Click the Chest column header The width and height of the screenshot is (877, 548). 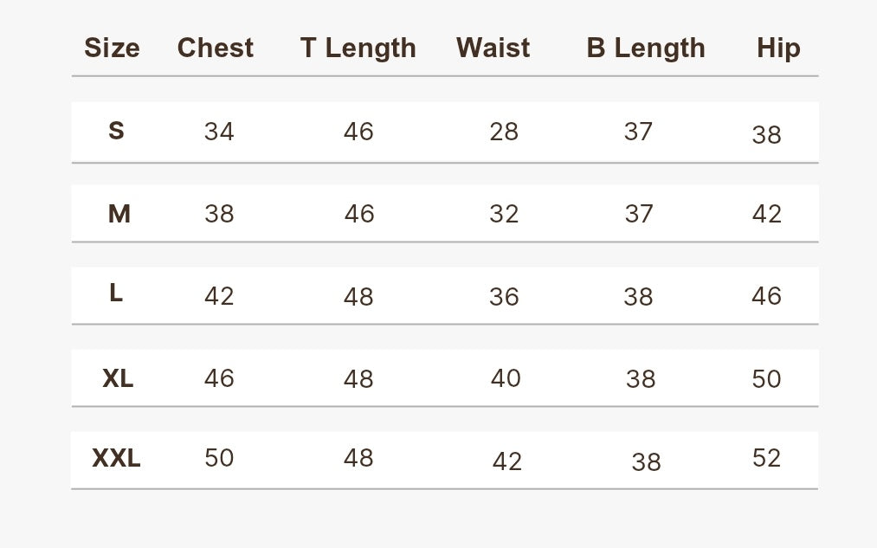click(x=216, y=48)
